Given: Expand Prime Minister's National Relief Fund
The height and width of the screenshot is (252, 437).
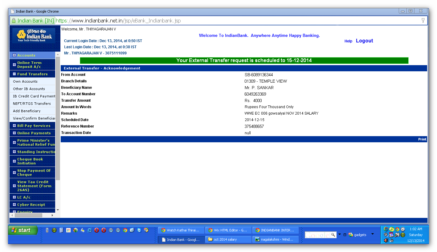Looking at the screenshot, I should [14, 142].
